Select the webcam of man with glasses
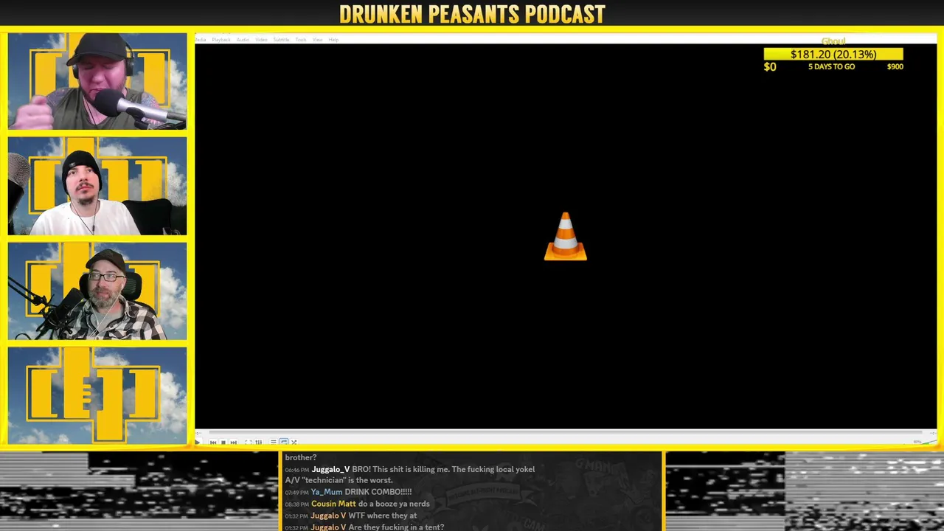The height and width of the screenshot is (531, 944). (x=97, y=291)
